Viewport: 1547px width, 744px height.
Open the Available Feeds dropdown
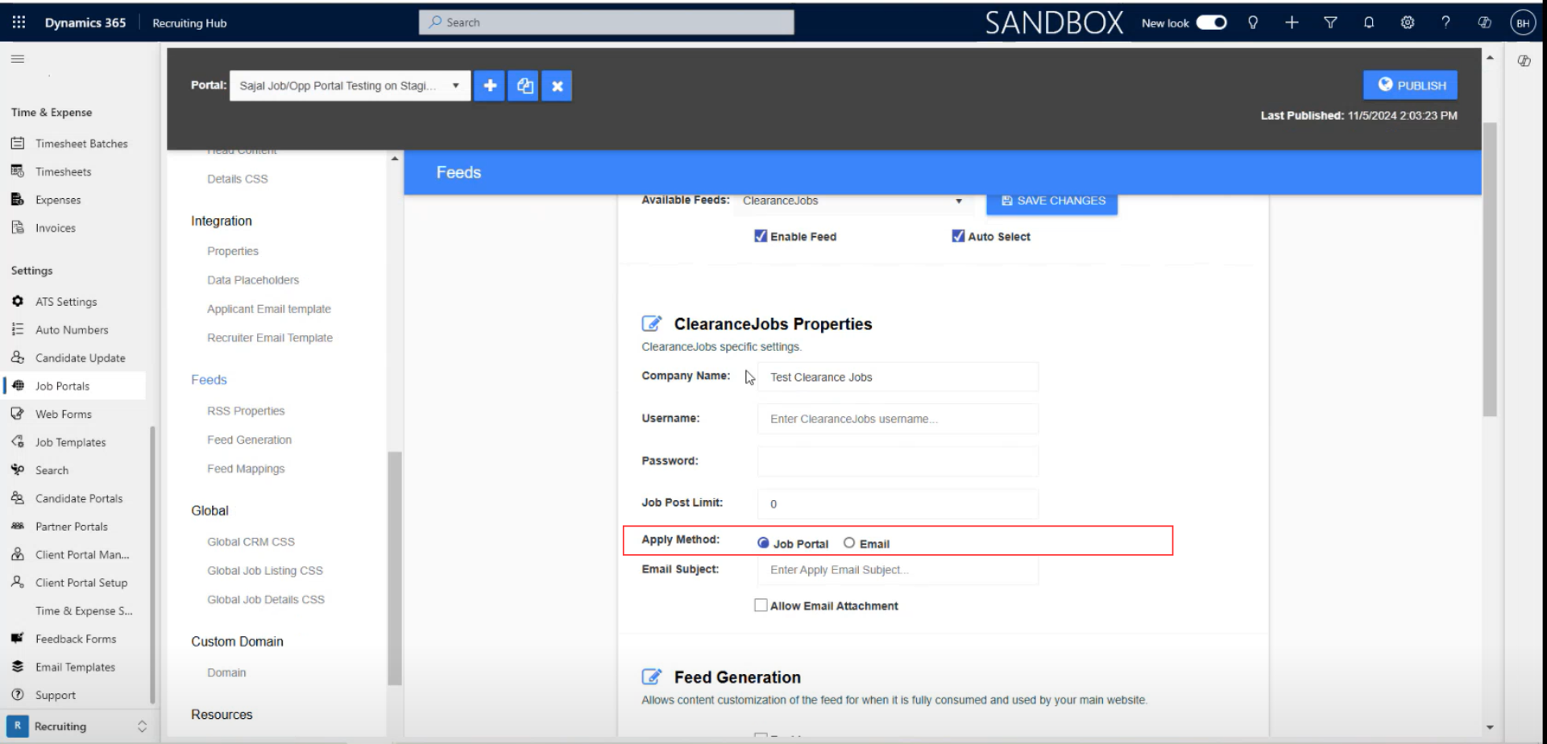(x=853, y=200)
